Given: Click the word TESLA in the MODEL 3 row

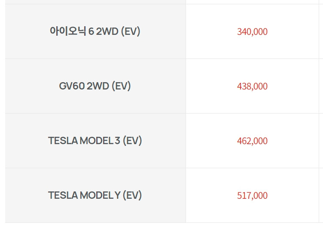Looking at the screenshot, I should [x=63, y=141].
